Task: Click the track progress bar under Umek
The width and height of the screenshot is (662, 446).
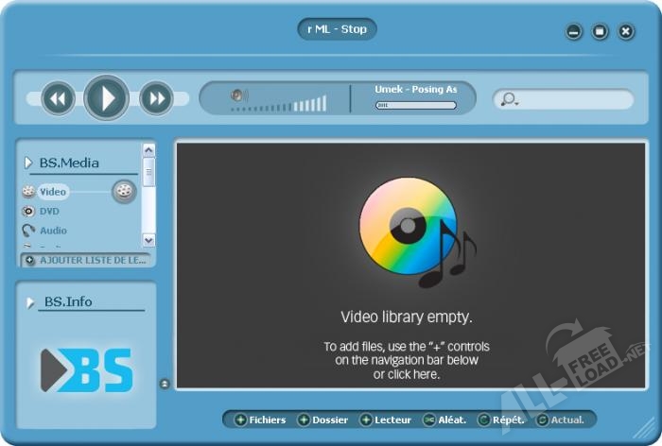Action: tap(415, 105)
